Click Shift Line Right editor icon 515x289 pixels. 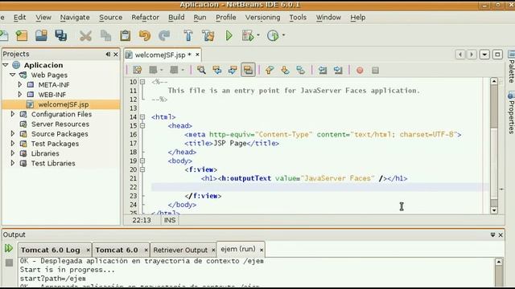coord(338,70)
